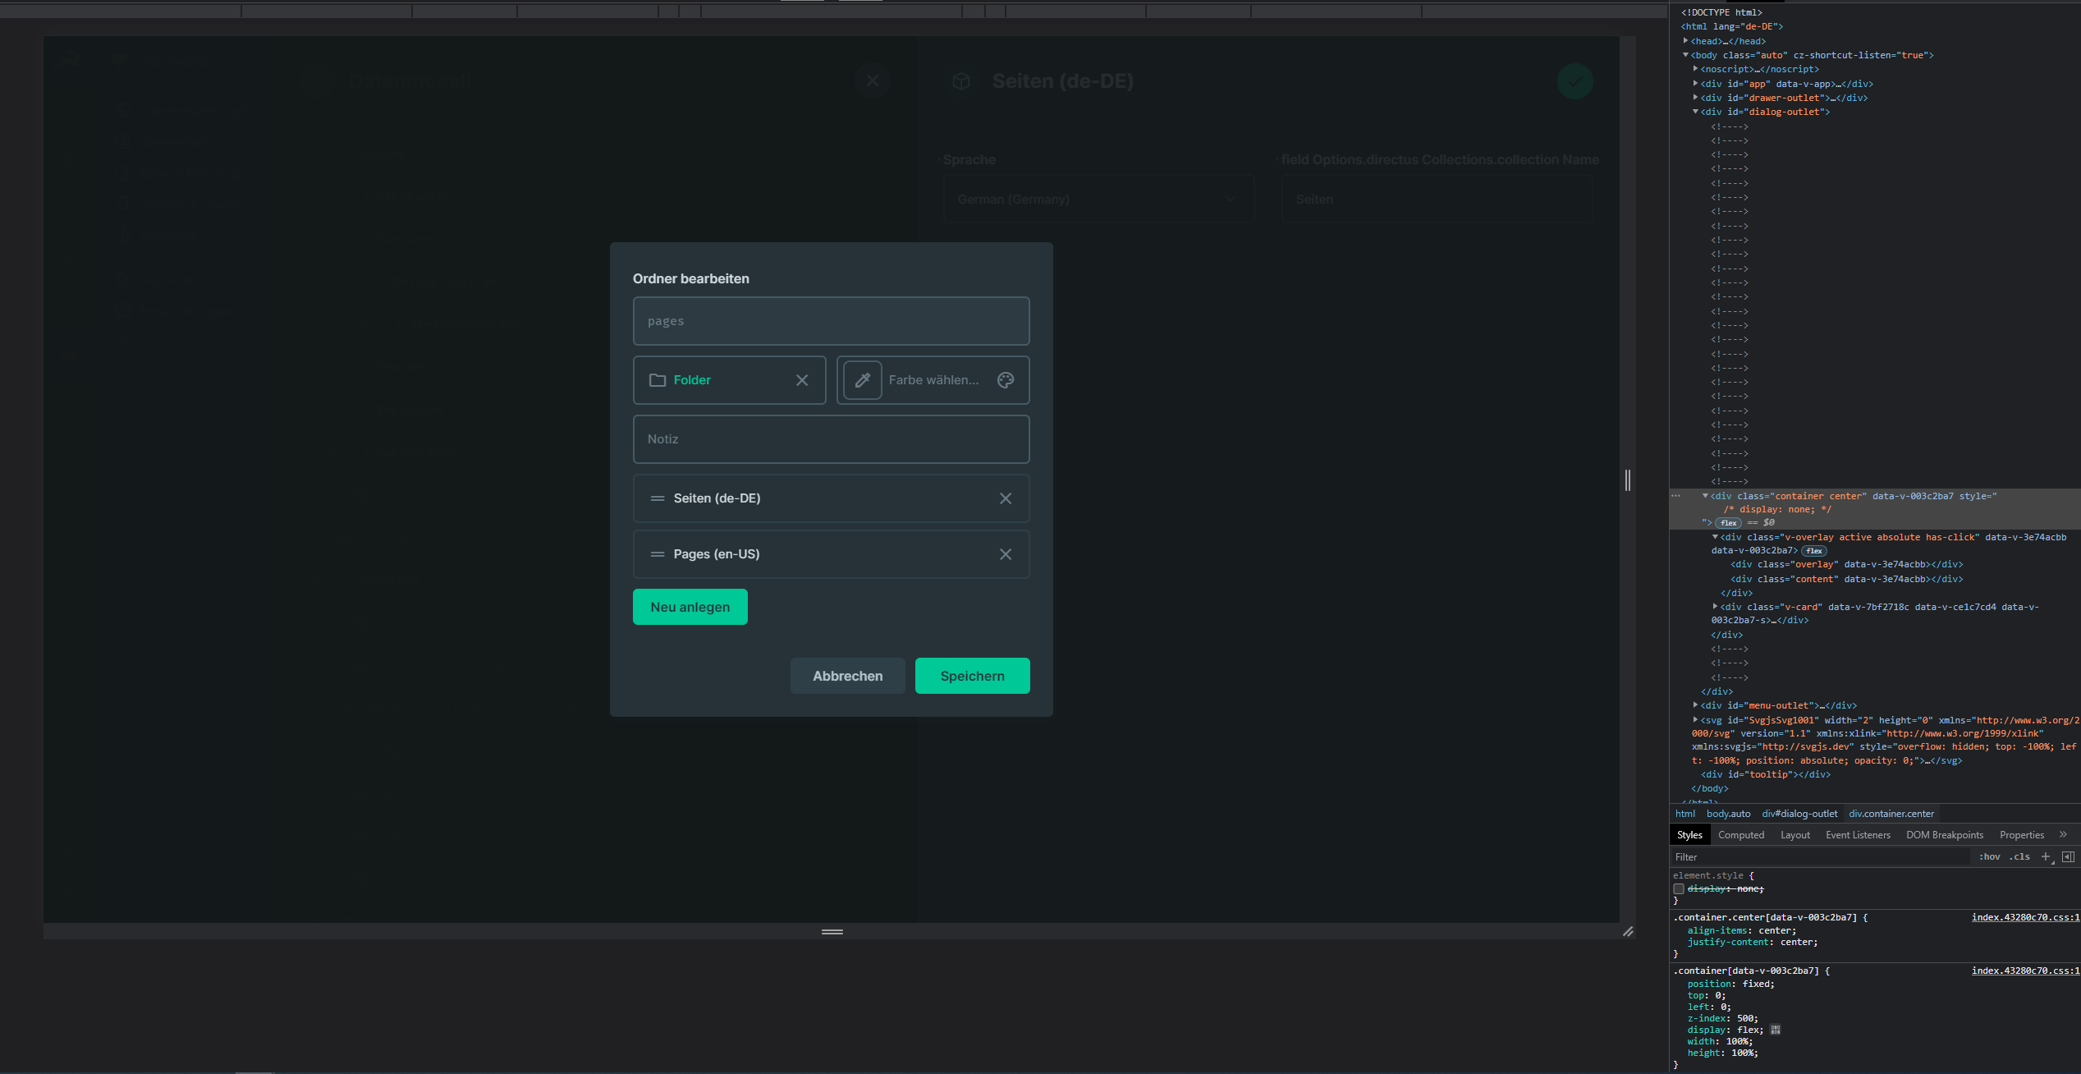This screenshot has height=1074, width=2081.
Task: Expand the div id="app" node
Action: coord(1695,84)
